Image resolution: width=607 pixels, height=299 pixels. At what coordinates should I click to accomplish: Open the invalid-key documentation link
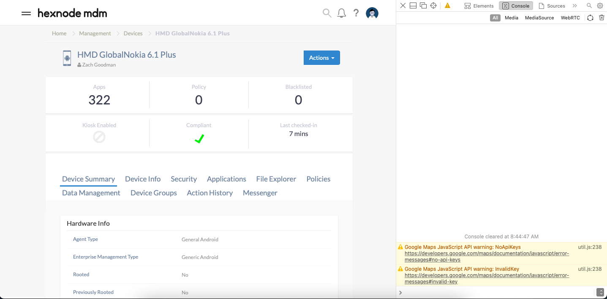click(x=487, y=278)
